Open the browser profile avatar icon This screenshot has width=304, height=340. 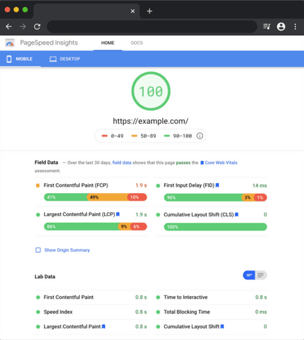coord(281,26)
